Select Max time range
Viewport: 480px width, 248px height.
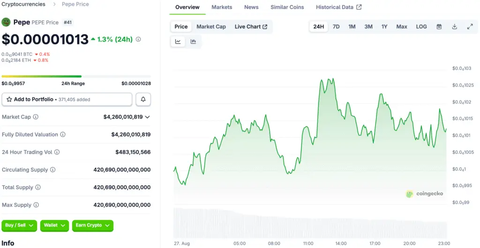(402, 27)
